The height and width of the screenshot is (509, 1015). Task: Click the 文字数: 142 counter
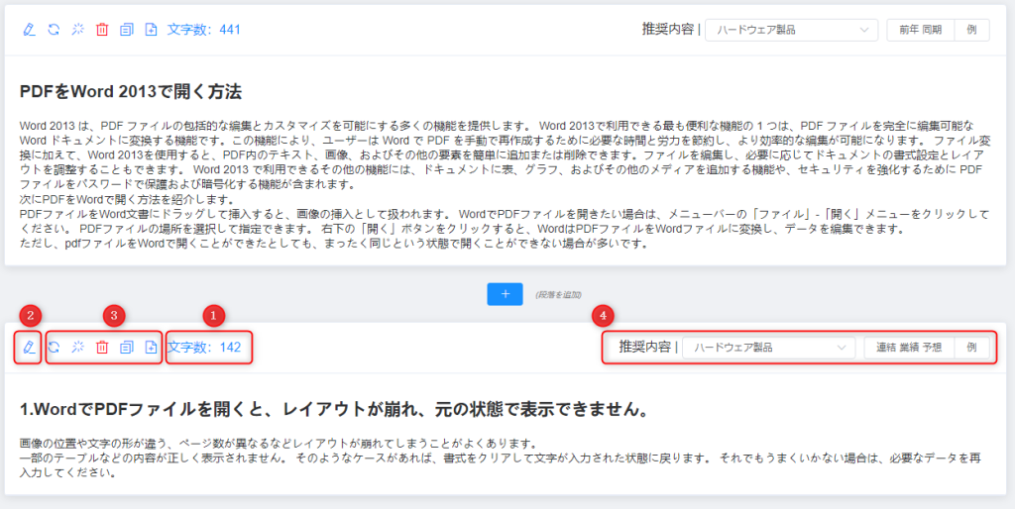click(204, 348)
